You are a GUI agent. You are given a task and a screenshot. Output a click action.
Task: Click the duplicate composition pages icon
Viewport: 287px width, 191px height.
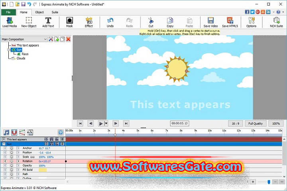pyautogui.click(x=63, y=39)
